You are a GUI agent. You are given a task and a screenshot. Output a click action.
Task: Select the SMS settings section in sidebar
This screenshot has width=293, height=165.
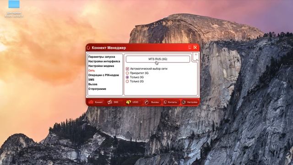(x=91, y=80)
